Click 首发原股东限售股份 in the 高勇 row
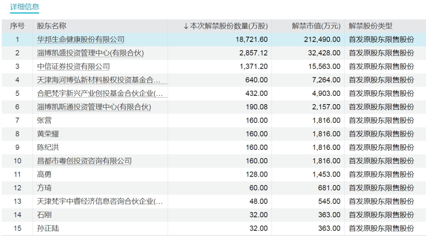The height and width of the screenshot is (237, 426). 381,175
